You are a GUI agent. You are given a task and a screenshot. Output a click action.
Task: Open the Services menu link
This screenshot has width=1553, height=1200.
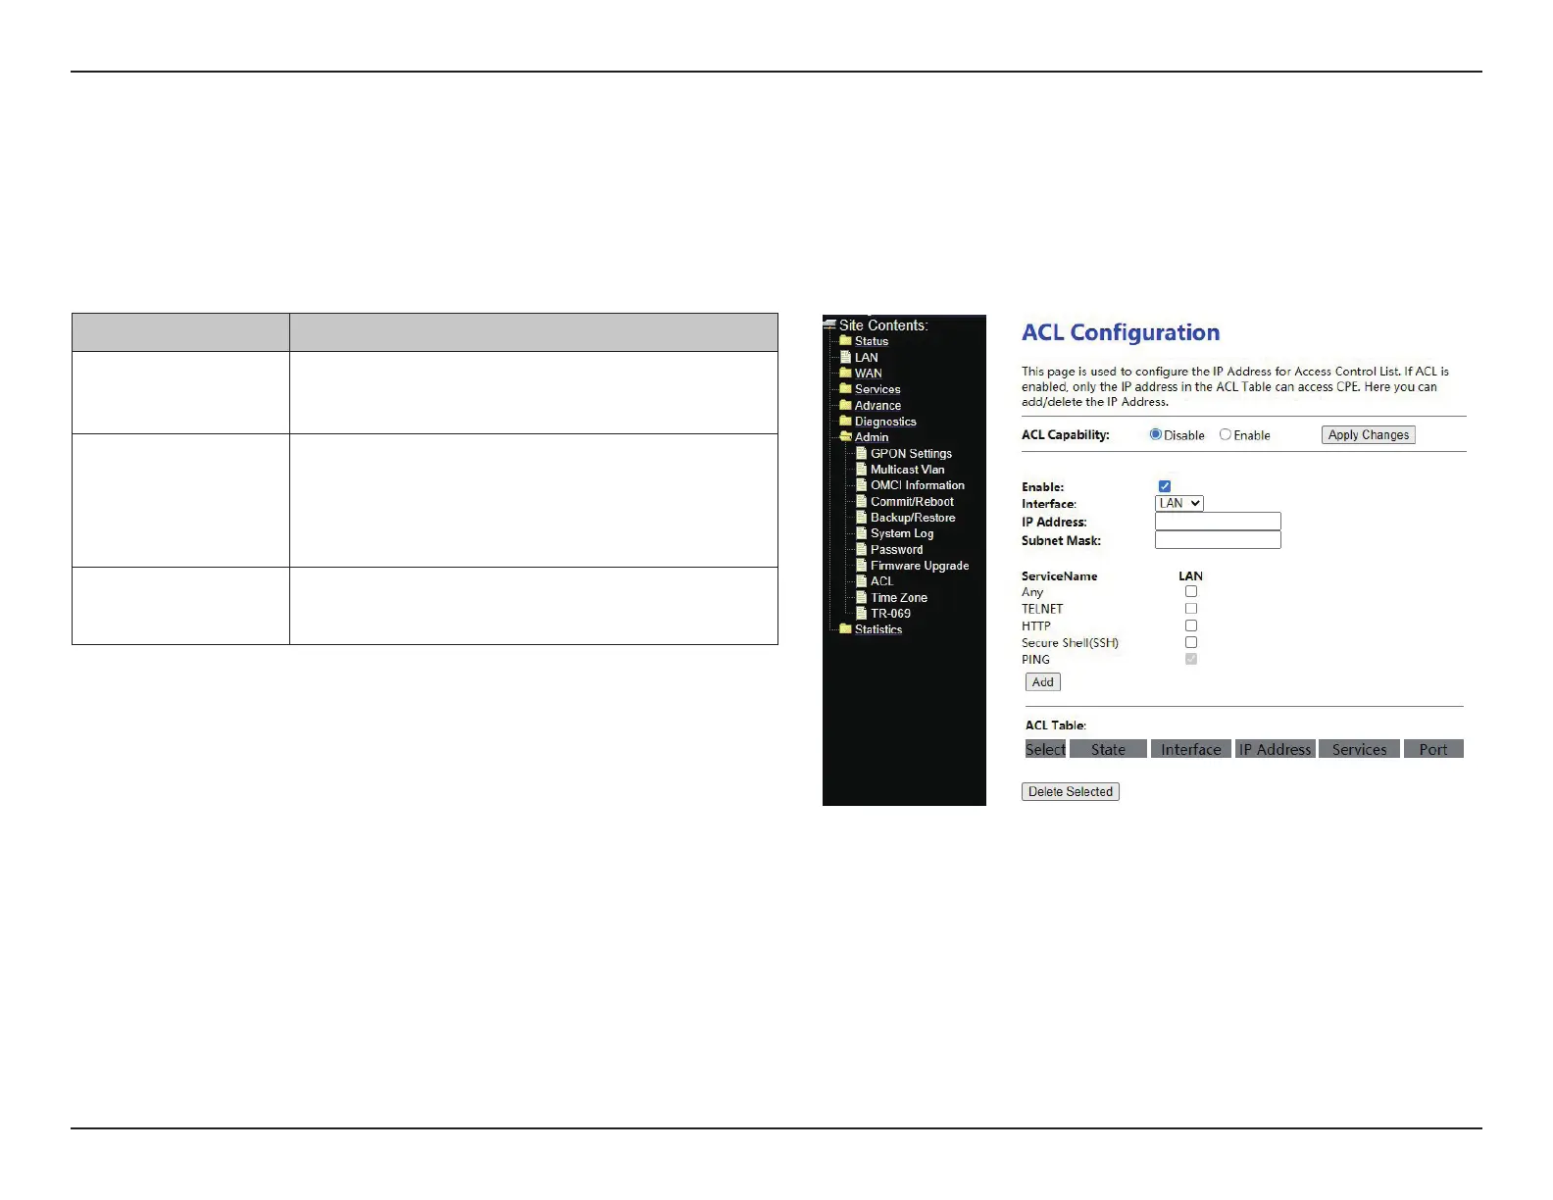[877, 389]
